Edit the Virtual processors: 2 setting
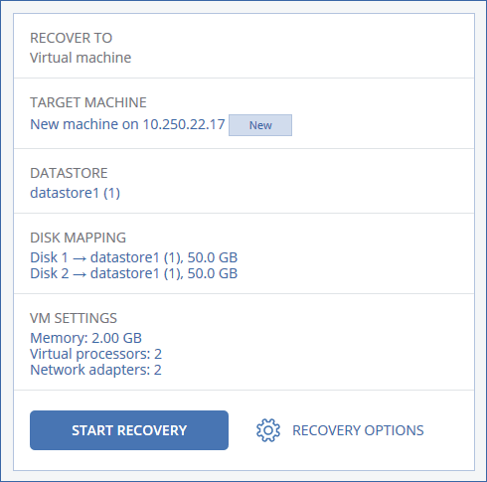 click(x=95, y=354)
